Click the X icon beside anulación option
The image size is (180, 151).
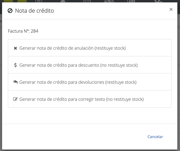tap(15, 48)
